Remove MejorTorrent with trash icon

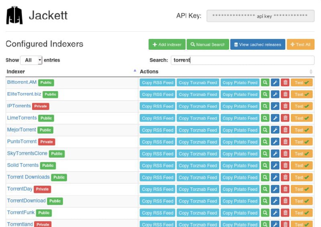pyautogui.click(x=285, y=130)
